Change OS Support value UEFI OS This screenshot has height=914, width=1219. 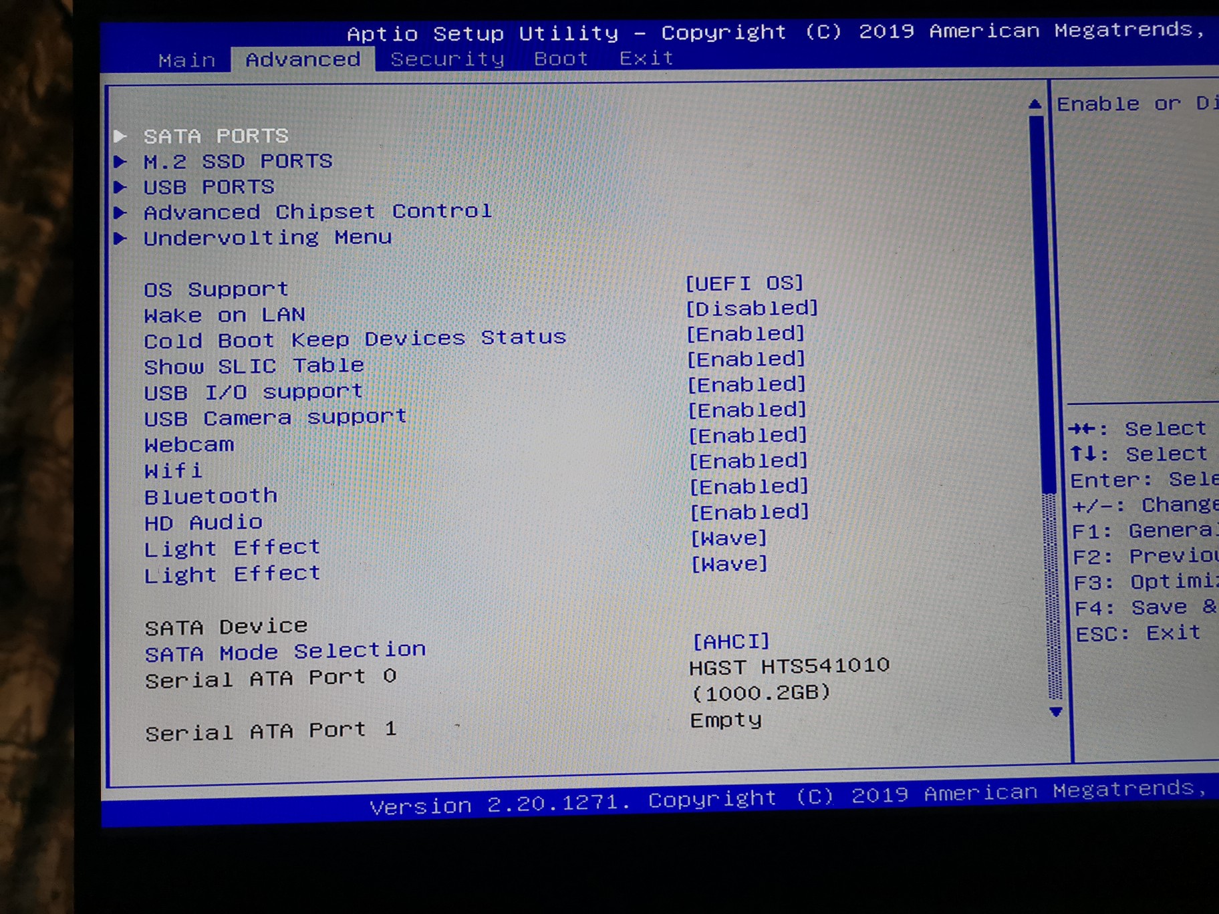pos(744,283)
